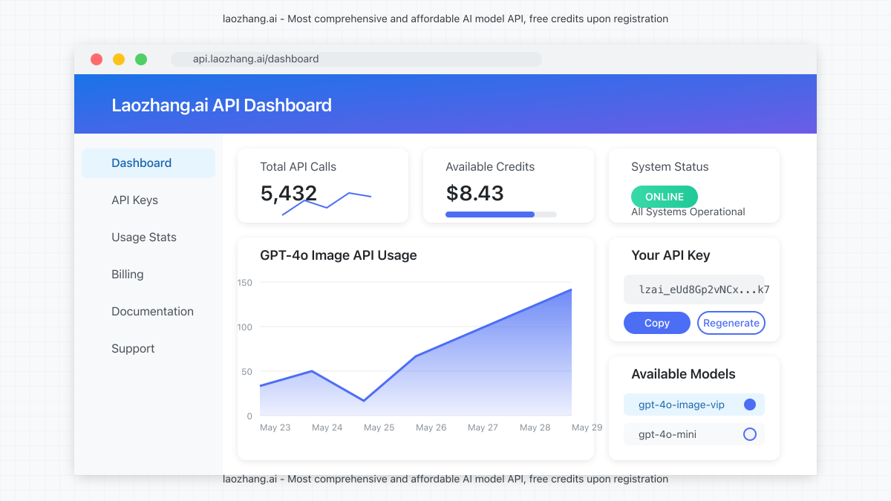Click the 5,432 calls value

[x=289, y=194]
